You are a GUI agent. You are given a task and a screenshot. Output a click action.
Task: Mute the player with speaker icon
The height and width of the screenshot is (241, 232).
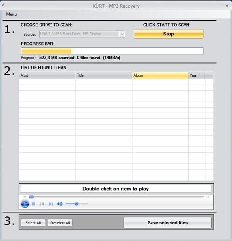point(60,204)
